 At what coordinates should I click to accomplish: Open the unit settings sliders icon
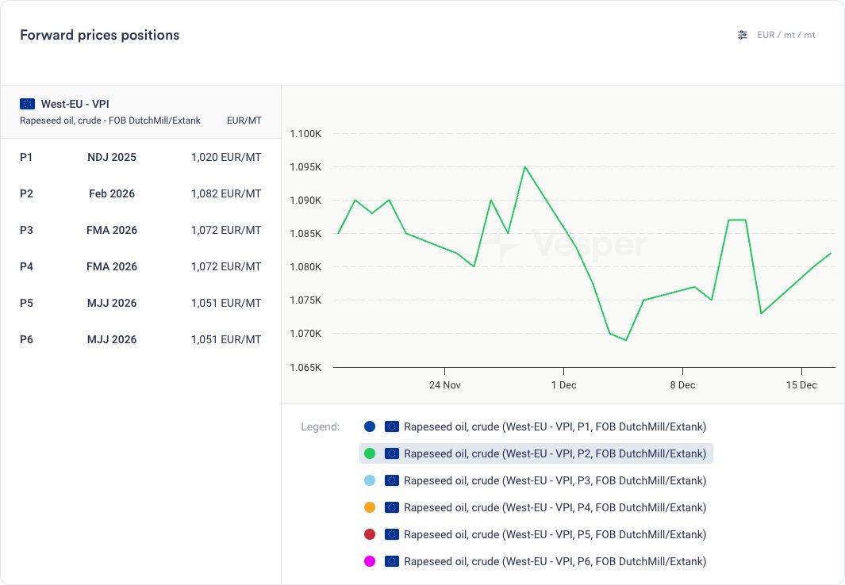coord(743,35)
